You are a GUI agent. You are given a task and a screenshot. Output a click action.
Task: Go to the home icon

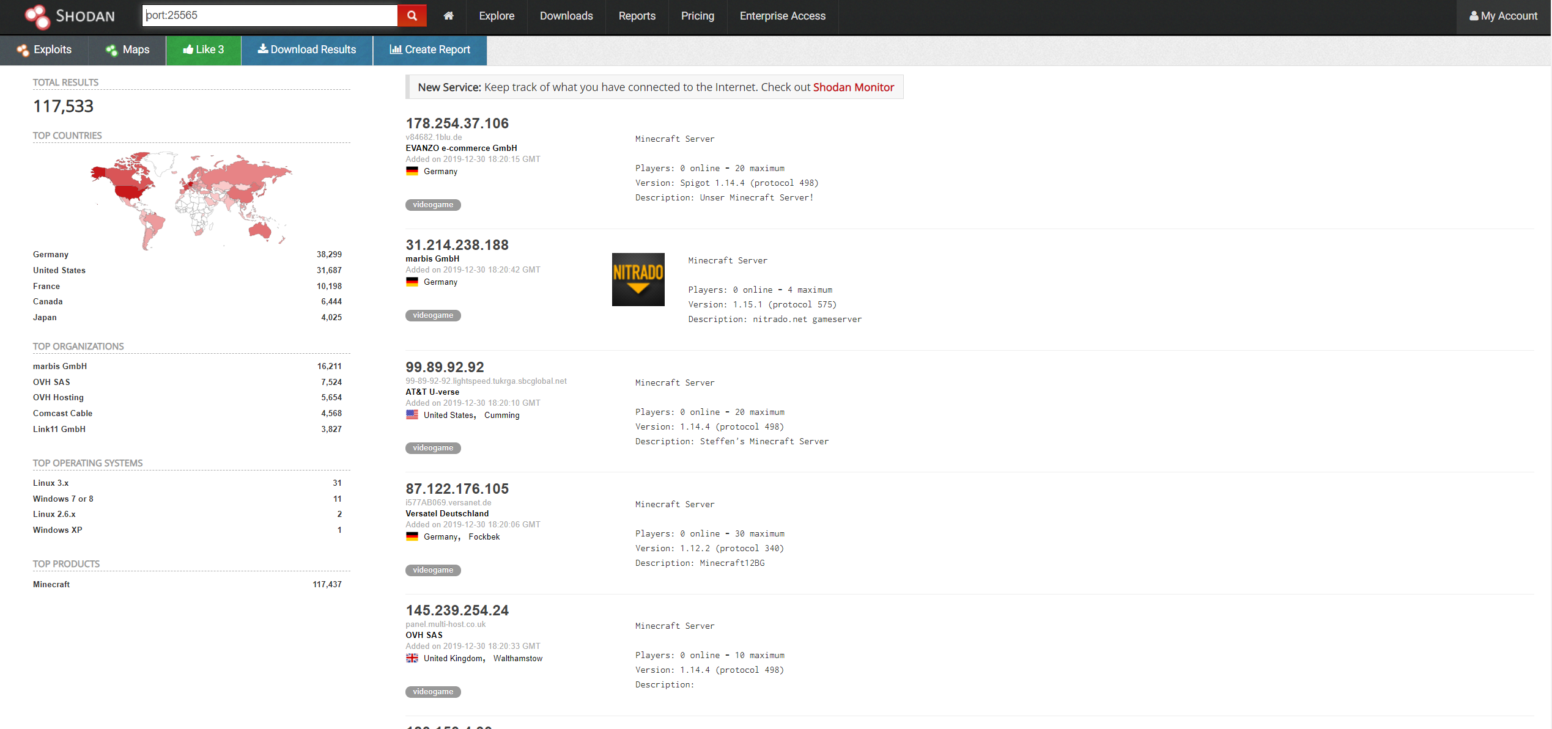pos(448,16)
